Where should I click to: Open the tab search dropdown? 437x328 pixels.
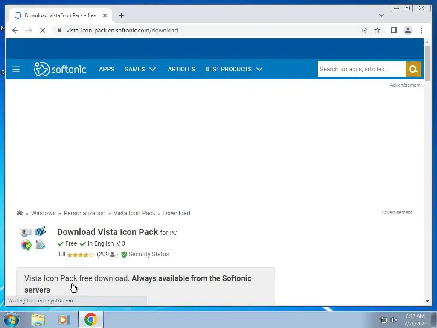coord(382,15)
